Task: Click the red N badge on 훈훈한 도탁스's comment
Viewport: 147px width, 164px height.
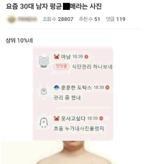Action: click(107, 88)
